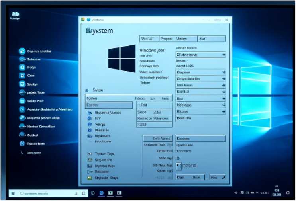
Task: Click the Windows yeer heading text
Action: coord(152,50)
